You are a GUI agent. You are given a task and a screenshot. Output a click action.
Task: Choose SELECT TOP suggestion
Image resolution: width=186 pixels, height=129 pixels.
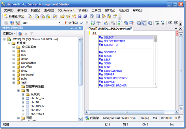[126, 45]
